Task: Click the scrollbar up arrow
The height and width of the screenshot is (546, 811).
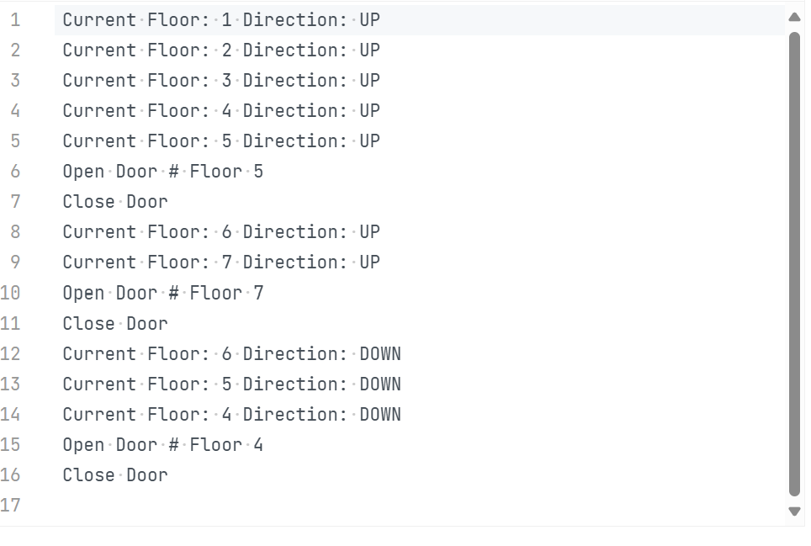Action: 794,17
